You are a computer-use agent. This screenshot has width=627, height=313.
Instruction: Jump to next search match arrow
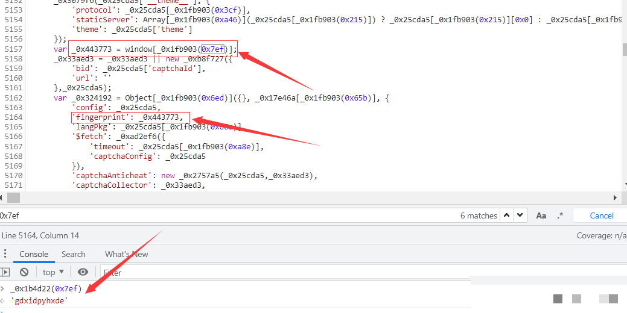click(521, 215)
